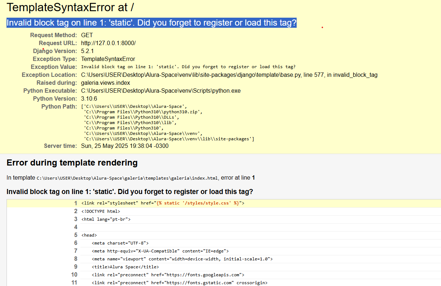The image size is (441, 286).
Task: Click the monospaced Exception Value text
Action: [x=188, y=67]
